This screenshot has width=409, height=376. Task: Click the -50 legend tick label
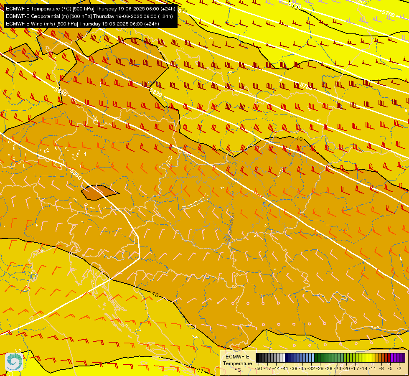pos(259,368)
